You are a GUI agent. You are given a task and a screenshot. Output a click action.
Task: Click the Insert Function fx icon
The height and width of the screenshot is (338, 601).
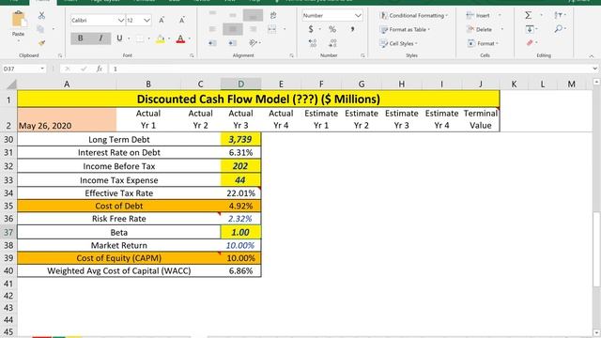[100, 69]
